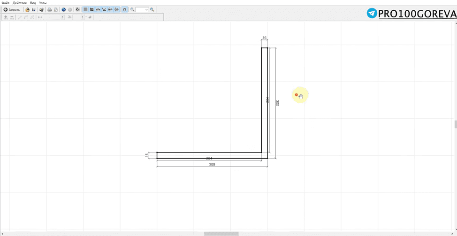Click the Закрыть button

(x=12, y=9)
